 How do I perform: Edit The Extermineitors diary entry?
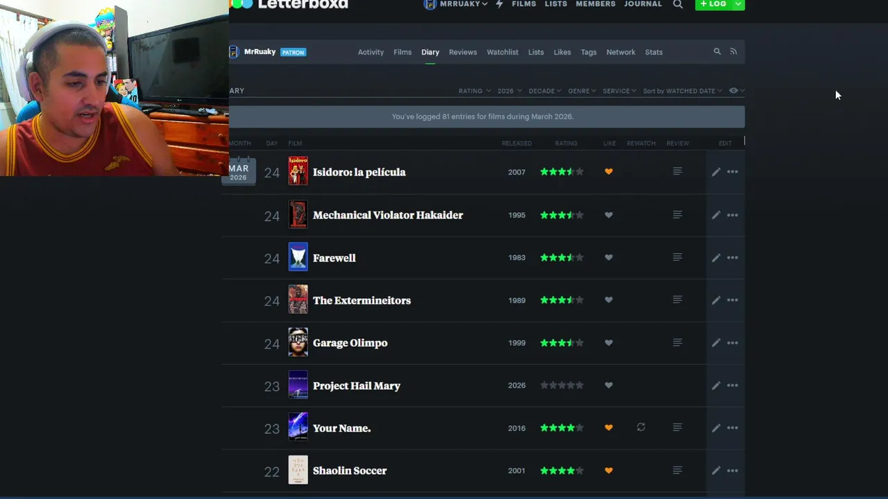point(716,300)
